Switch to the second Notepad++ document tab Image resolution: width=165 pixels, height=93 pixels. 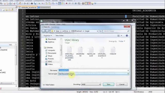[x=44, y=7]
